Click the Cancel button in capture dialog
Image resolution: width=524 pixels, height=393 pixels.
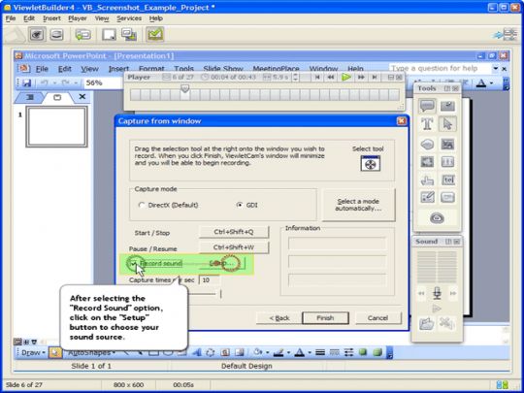[x=378, y=318]
